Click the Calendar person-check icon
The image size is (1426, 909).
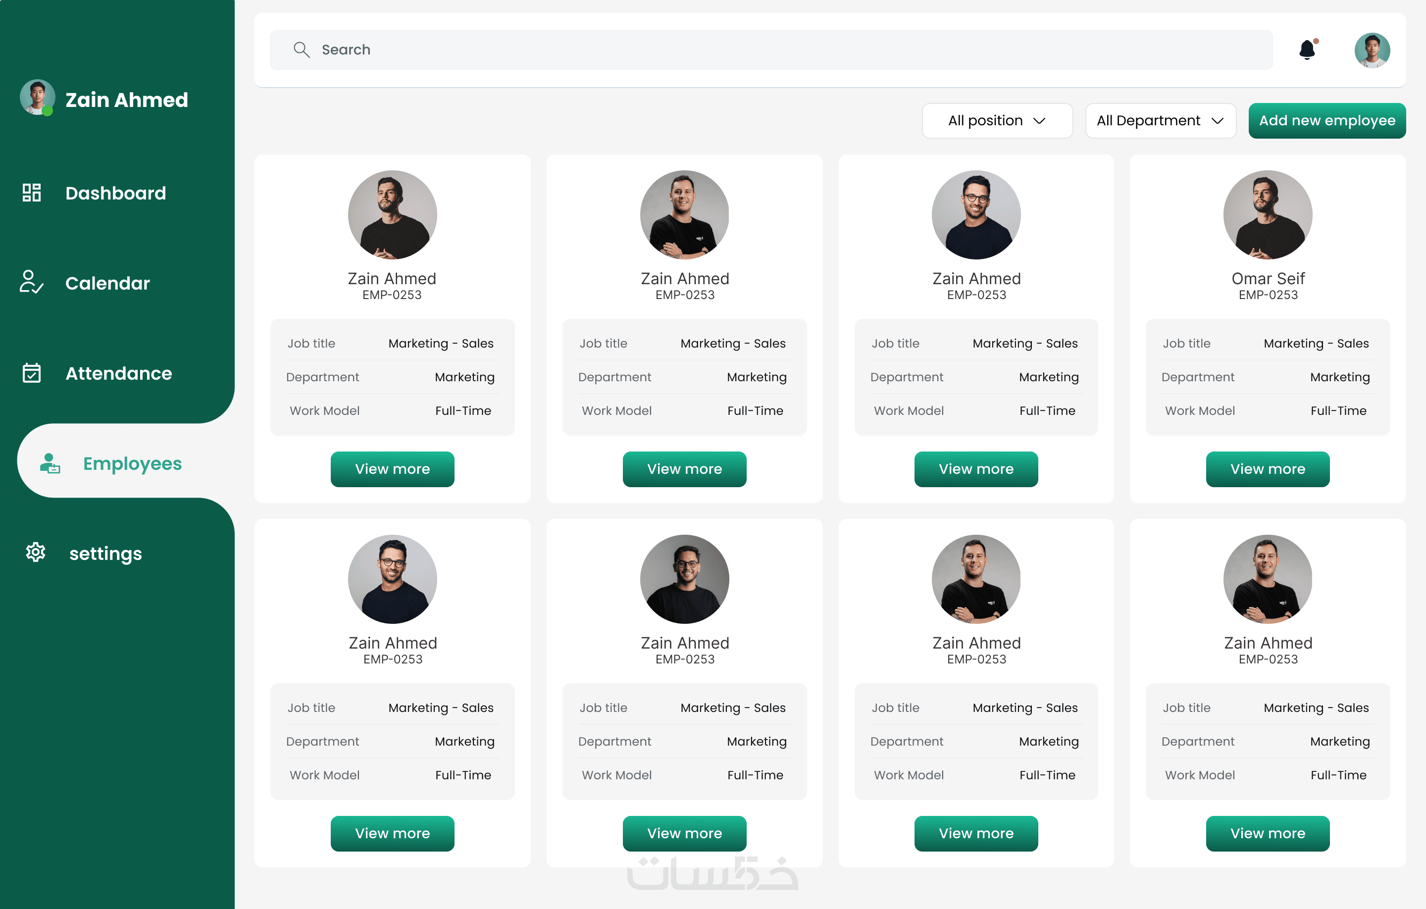(x=31, y=283)
